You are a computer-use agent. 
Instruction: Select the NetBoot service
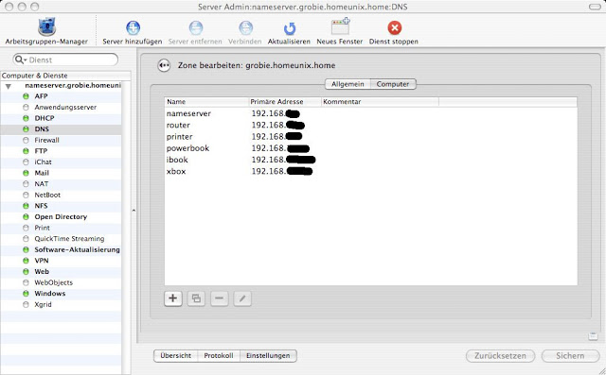click(x=61, y=195)
